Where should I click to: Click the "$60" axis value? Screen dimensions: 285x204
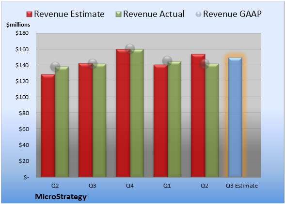(24, 129)
